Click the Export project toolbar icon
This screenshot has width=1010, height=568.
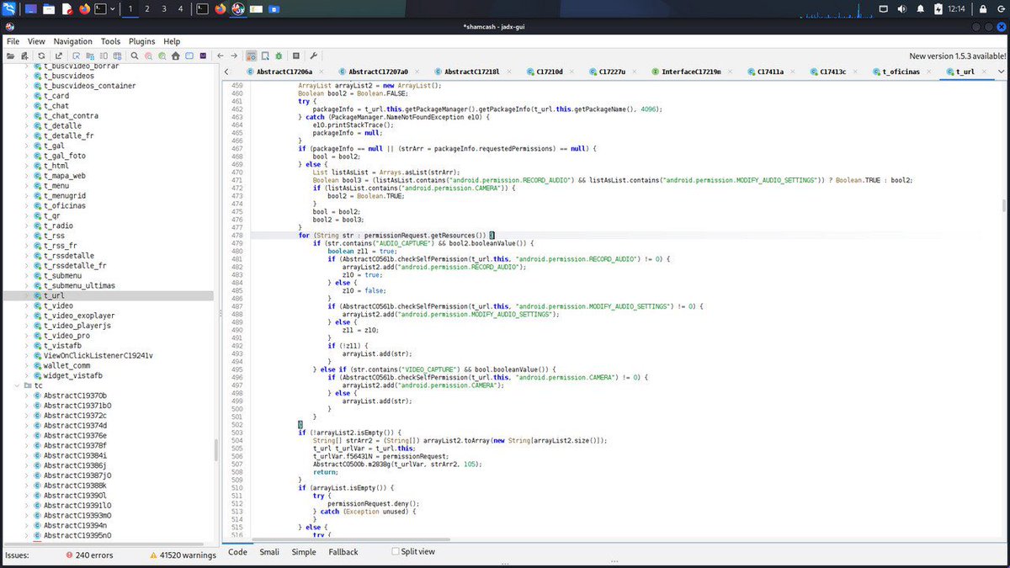(x=58, y=56)
